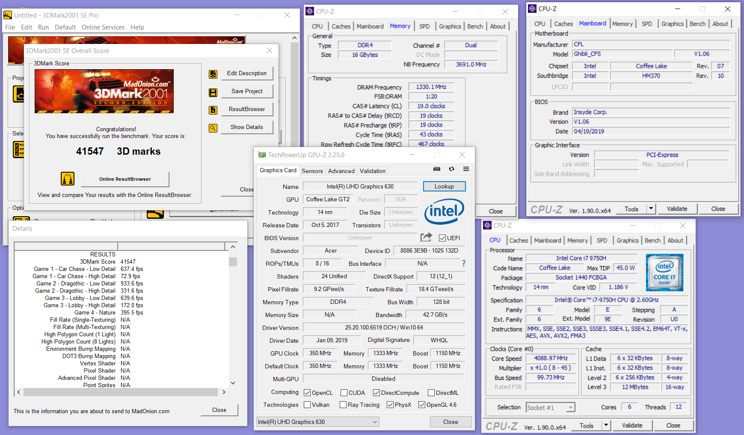Click the Lookup button in GPU-Z
Image resolution: width=744 pixels, height=435 pixels.
point(444,186)
